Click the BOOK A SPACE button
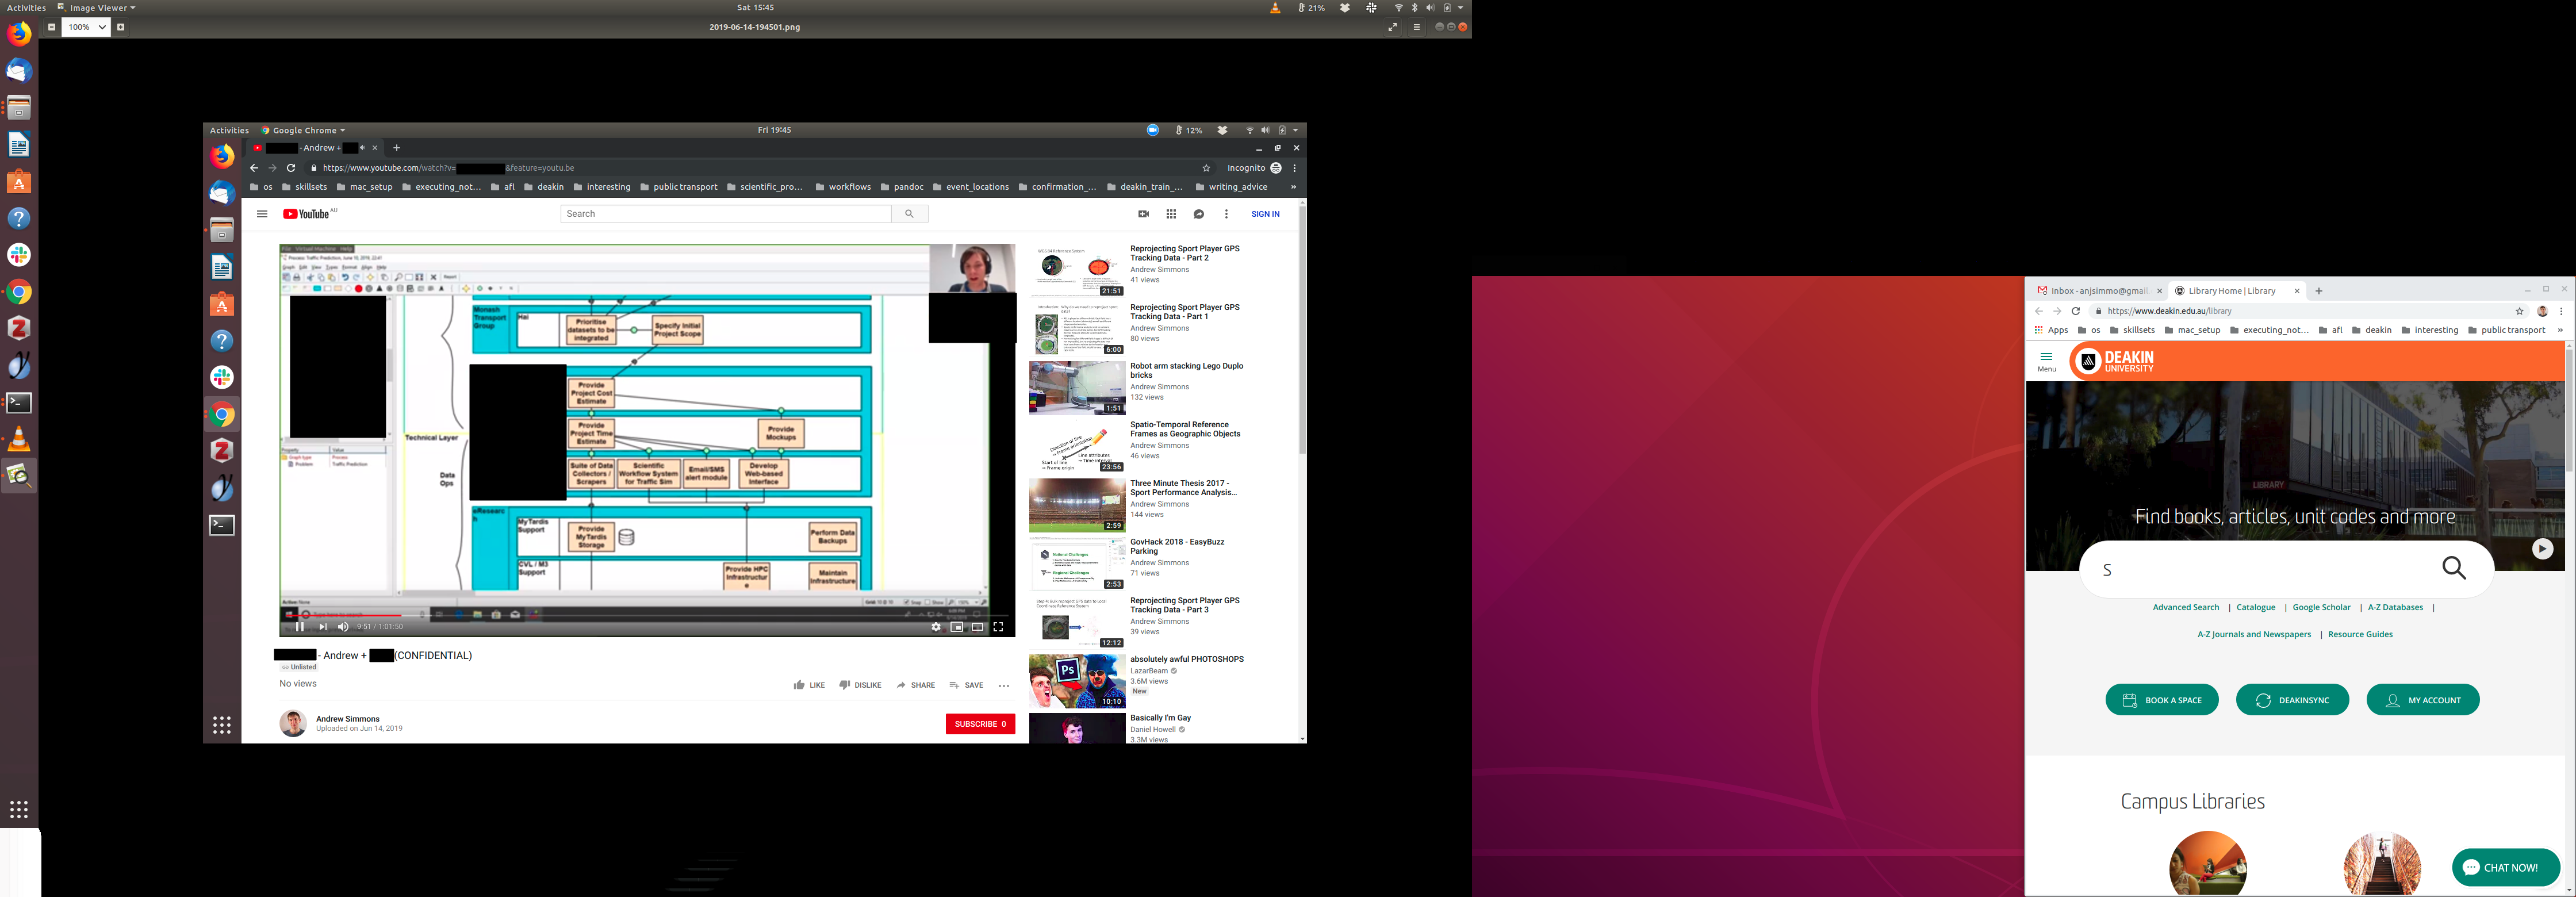This screenshot has height=897, width=2576. [2161, 700]
